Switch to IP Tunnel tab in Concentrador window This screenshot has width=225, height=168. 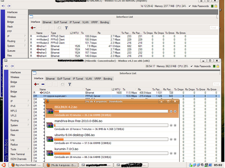tap(78, 79)
